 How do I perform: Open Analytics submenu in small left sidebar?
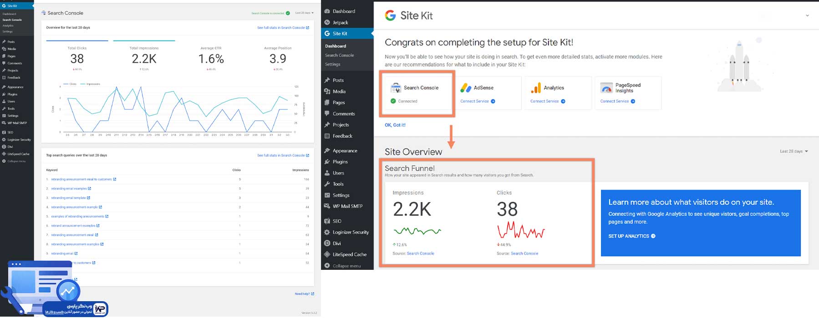pos(8,26)
